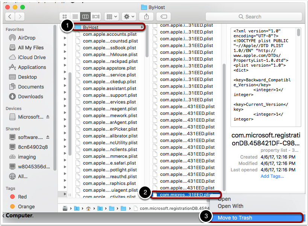The image size is (308, 226).
Task: Click the com.microsoft.registrationDB file in path bar
Action: point(171,208)
